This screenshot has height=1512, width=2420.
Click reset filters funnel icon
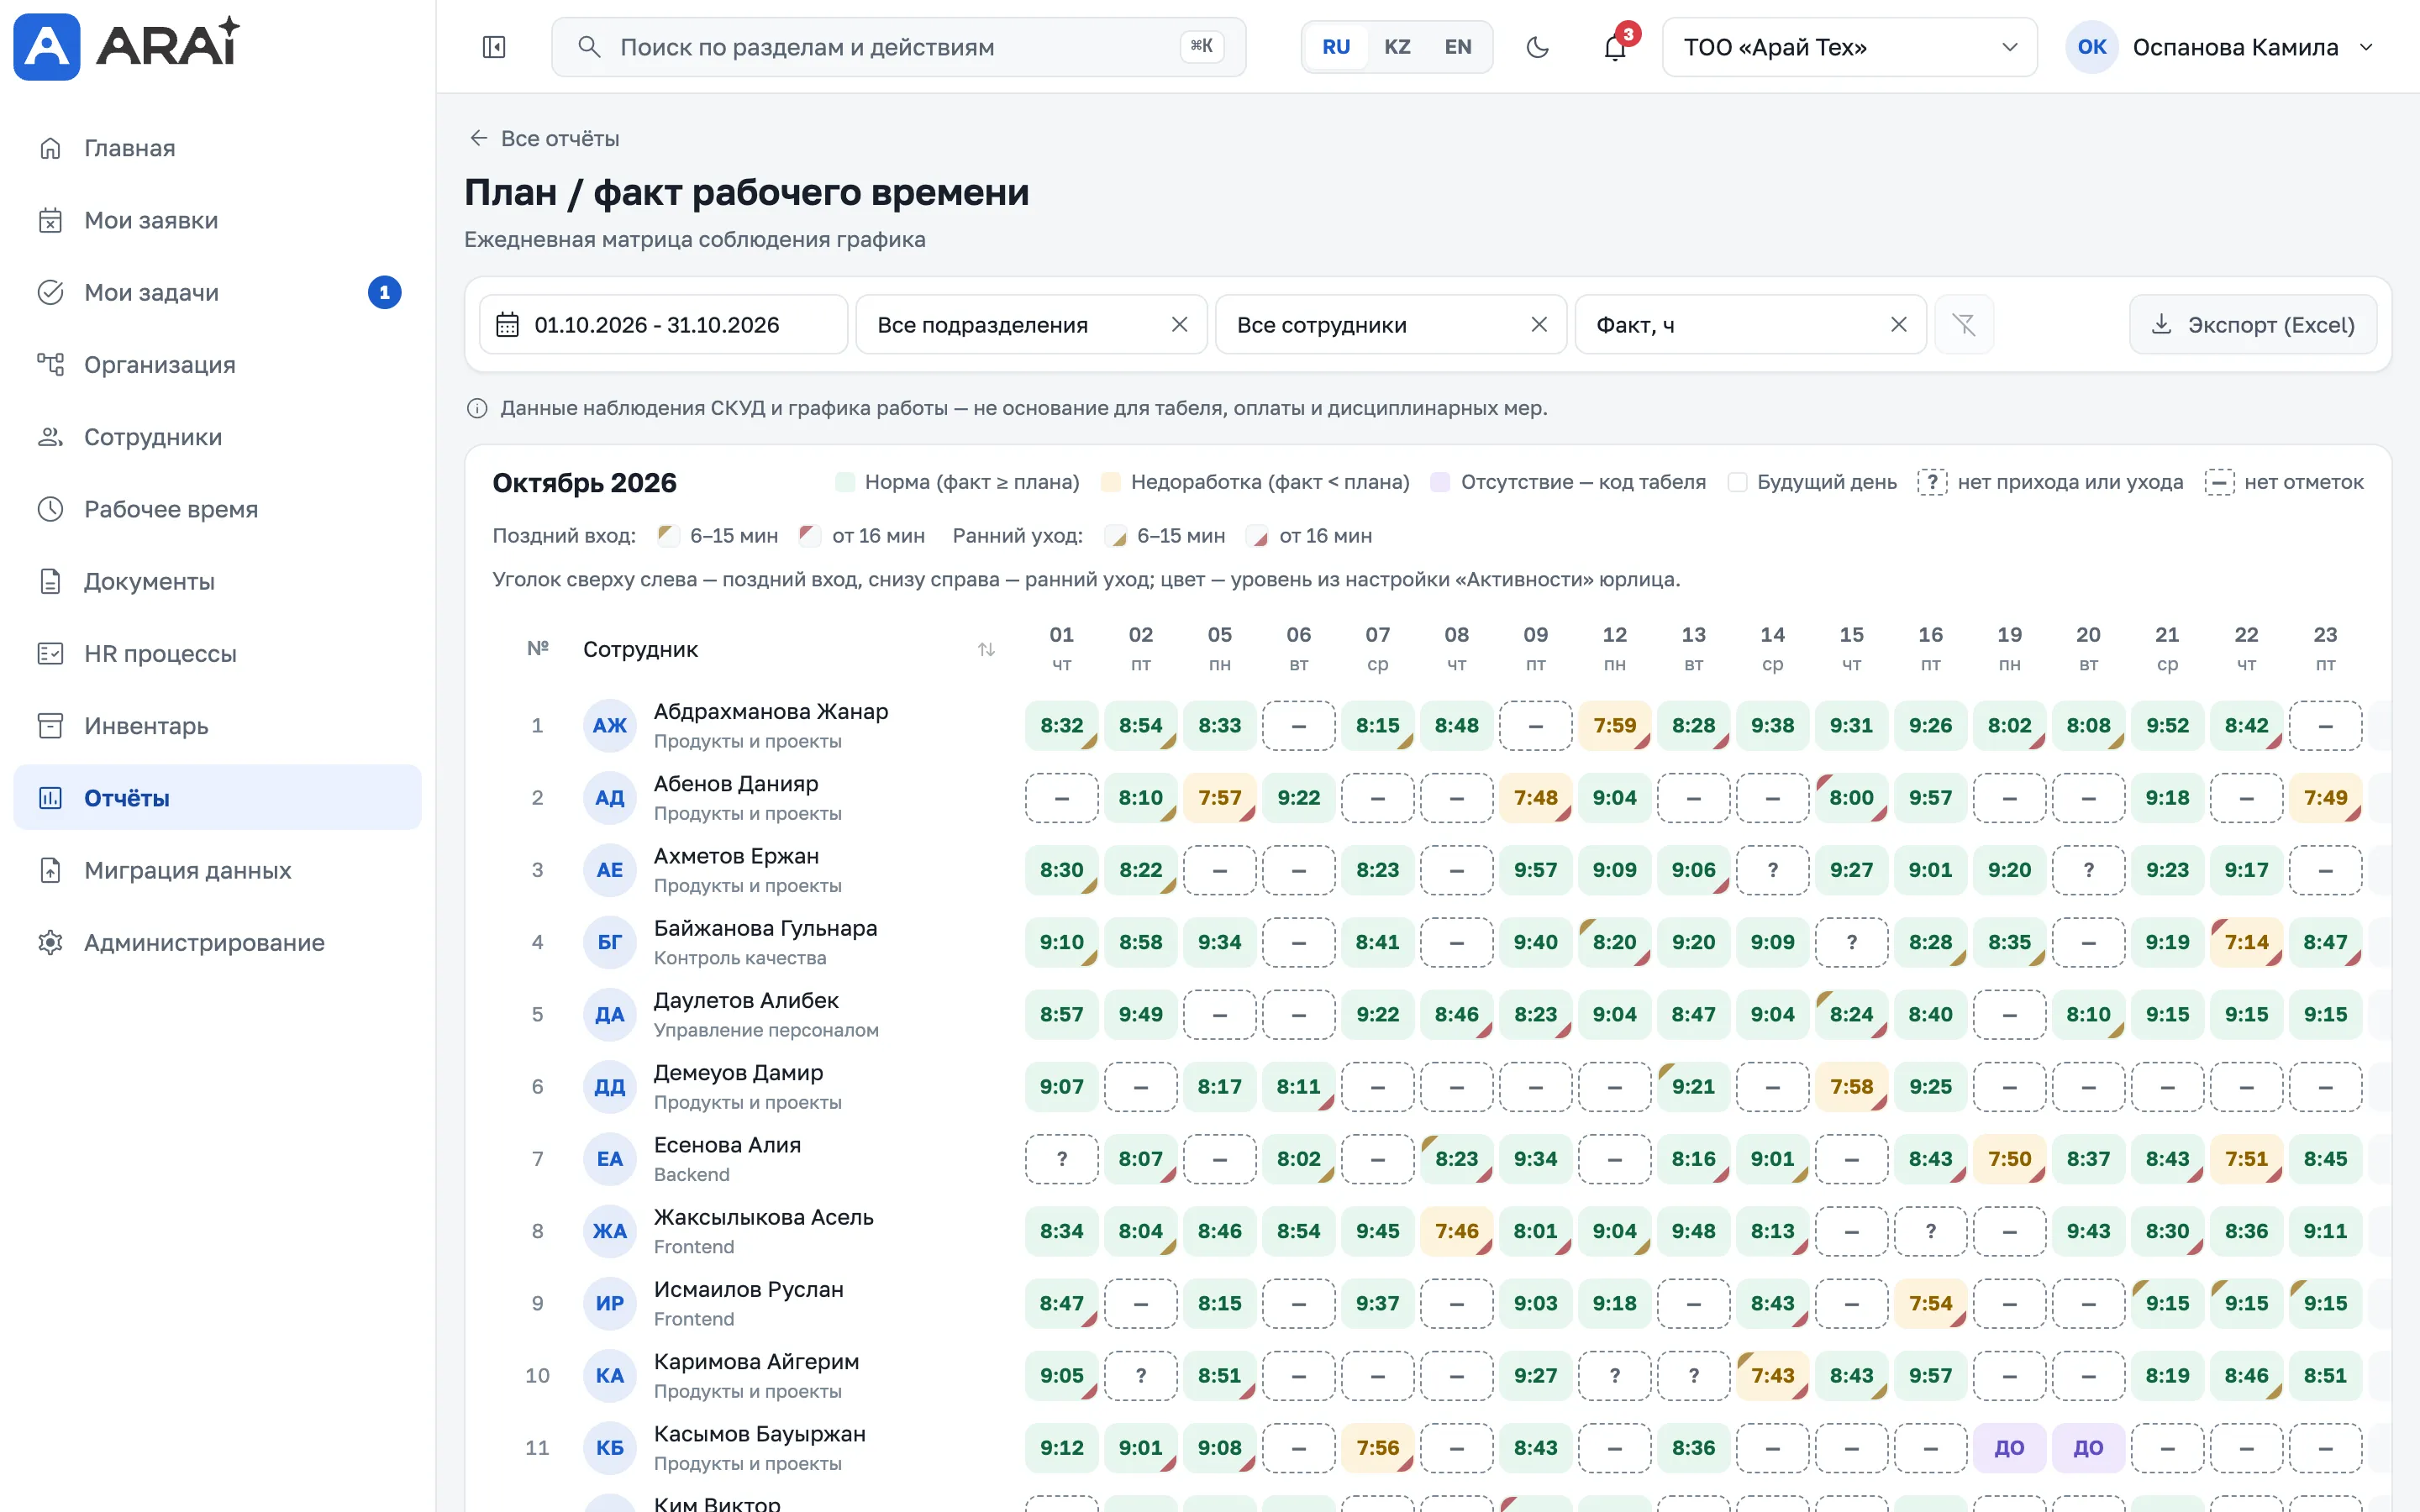click(x=1964, y=324)
